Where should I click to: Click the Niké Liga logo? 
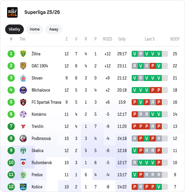click(12, 12)
